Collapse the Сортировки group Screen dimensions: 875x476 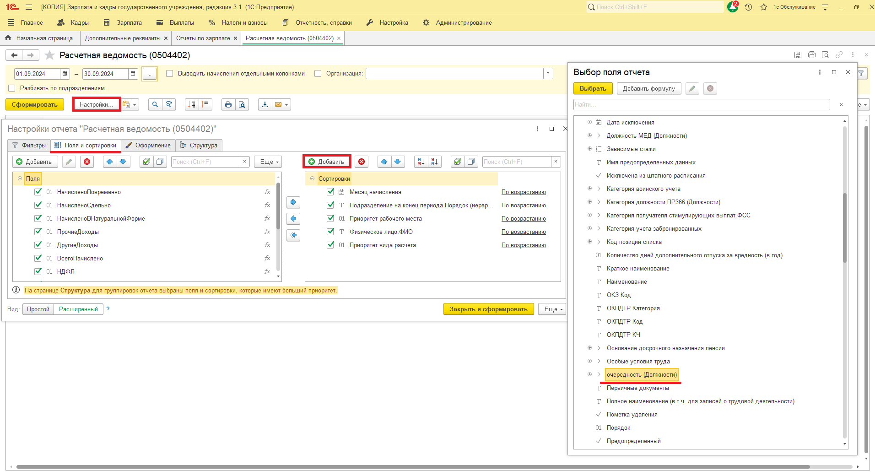(x=312, y=179)
